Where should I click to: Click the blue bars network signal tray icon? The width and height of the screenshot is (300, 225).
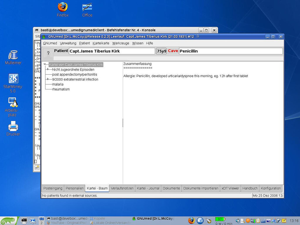pyautogui.click(x=263, y=221)
